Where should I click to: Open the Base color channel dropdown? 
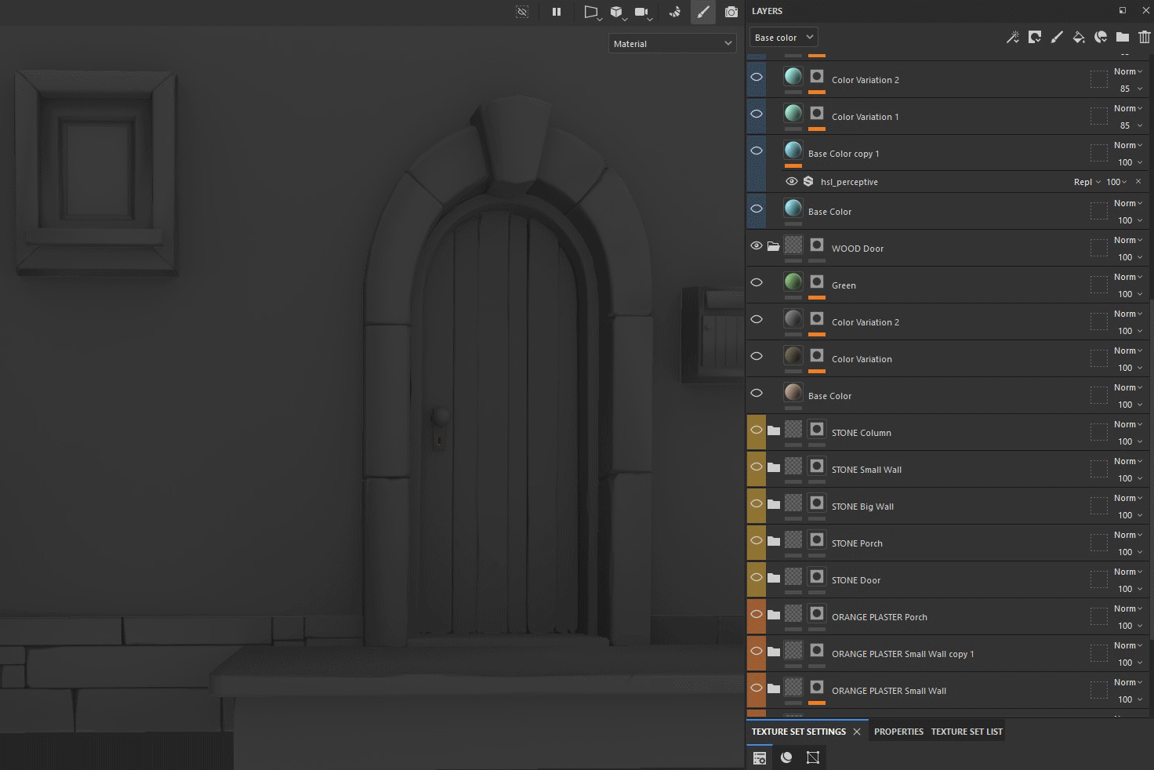point(784,38)
